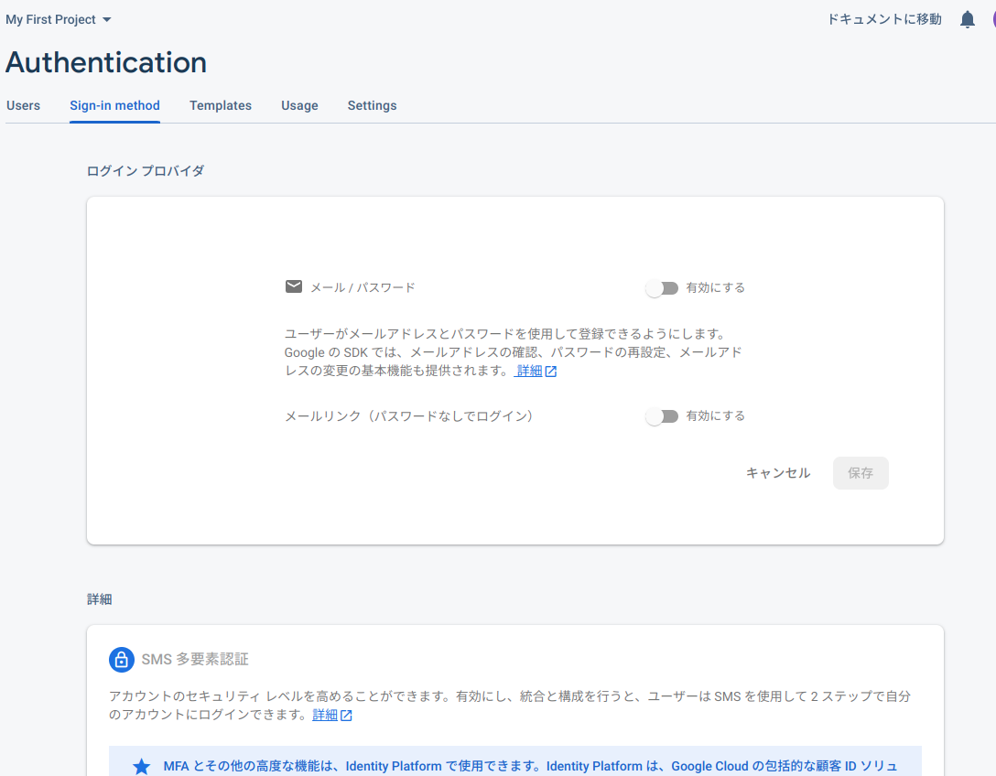Open external link icon beside メール 詳細
Screen dimensions: 996x776
551,372
